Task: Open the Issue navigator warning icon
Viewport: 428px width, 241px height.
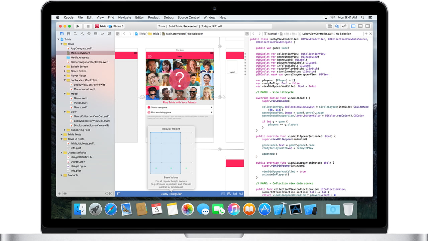Action: click(82, 34)
